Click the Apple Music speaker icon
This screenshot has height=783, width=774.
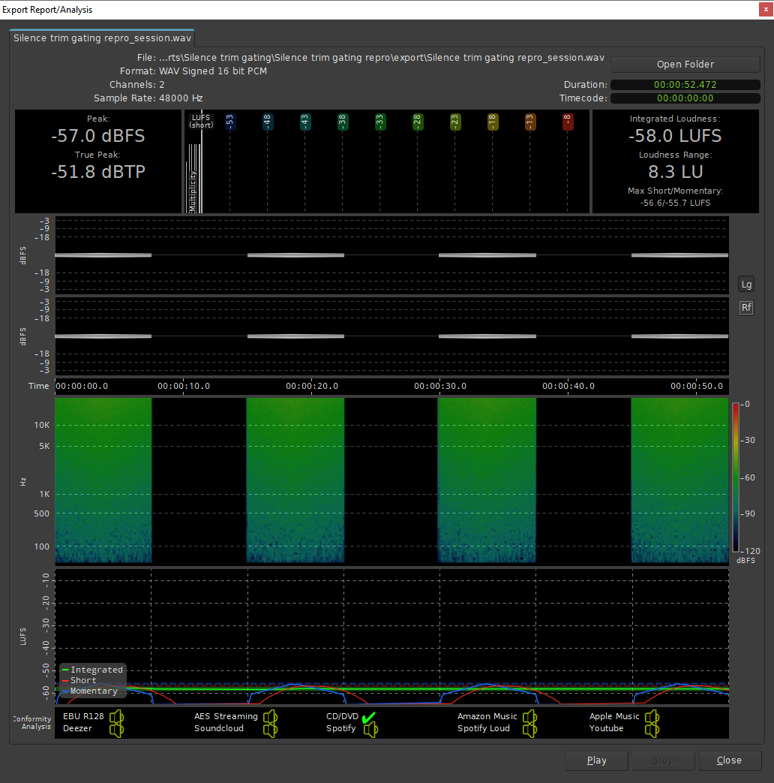point(652,717)
